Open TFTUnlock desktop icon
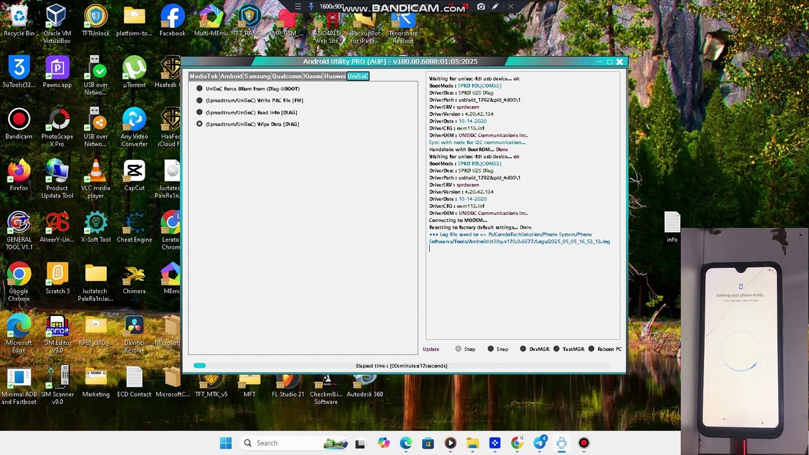Image resolution: width=809 pixels, height=455 pixels. coord(95,21)
